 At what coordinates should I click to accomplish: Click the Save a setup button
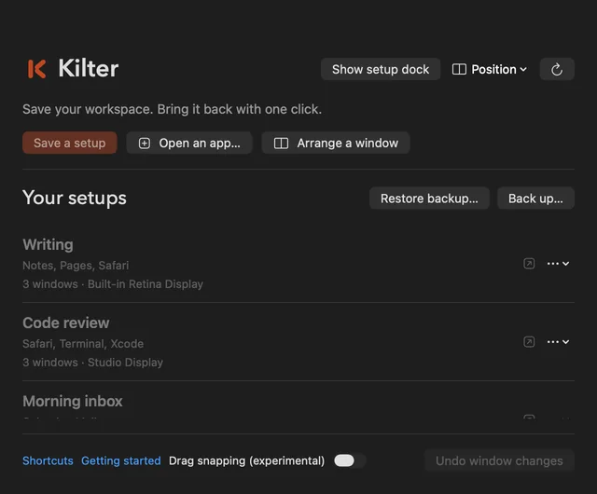tap(70, 144)
